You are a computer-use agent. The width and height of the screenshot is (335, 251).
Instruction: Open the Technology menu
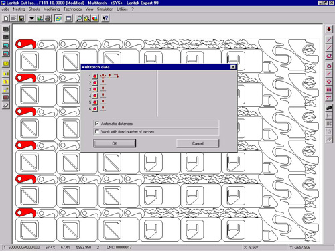pyautogui.click(x=72, y=9)
